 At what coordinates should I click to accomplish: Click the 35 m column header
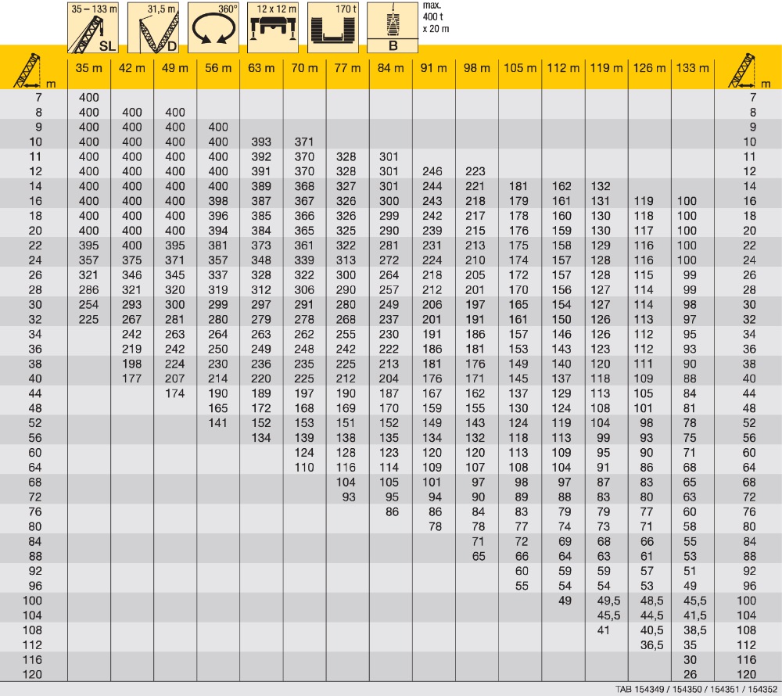coord(89,68)
